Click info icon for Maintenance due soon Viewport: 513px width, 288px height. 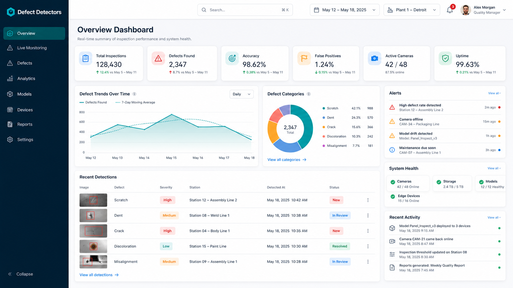(x=392, y=150)
